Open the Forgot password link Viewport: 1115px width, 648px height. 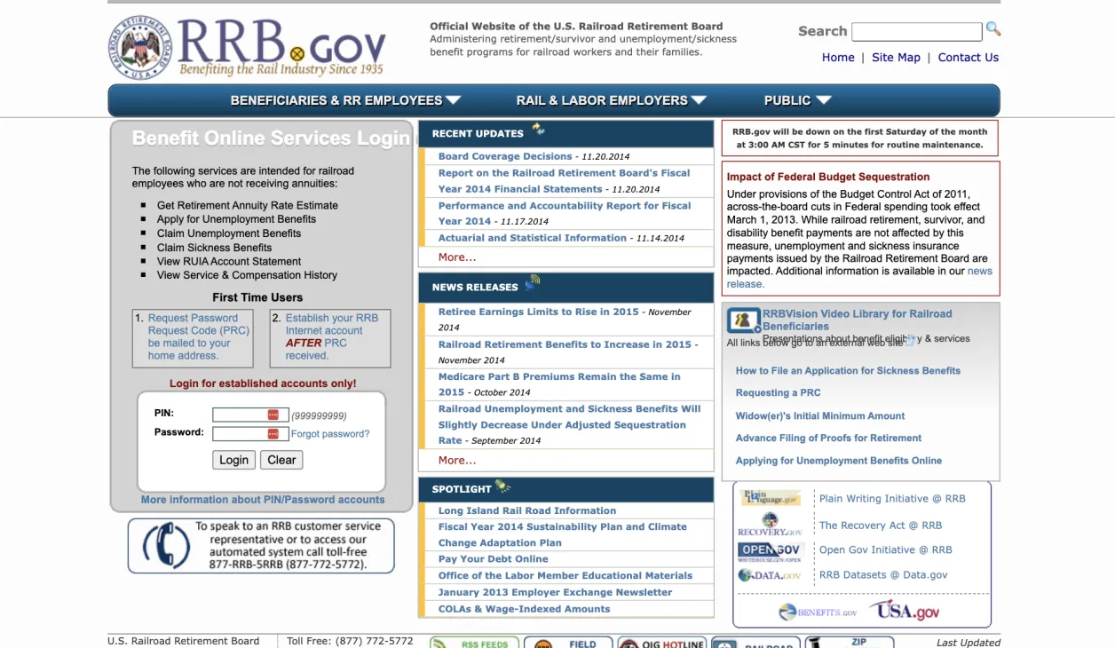pyautogui.click(x=330, y=434)
